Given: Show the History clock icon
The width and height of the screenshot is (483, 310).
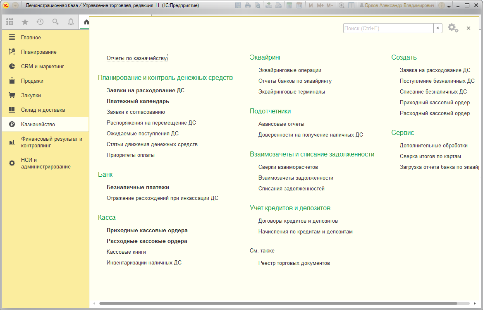Looking at the screenshot, I should click(40, 22).
